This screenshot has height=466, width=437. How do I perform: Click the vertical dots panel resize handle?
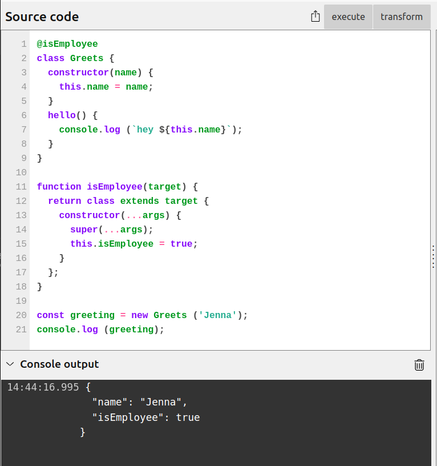click(433, 255)
